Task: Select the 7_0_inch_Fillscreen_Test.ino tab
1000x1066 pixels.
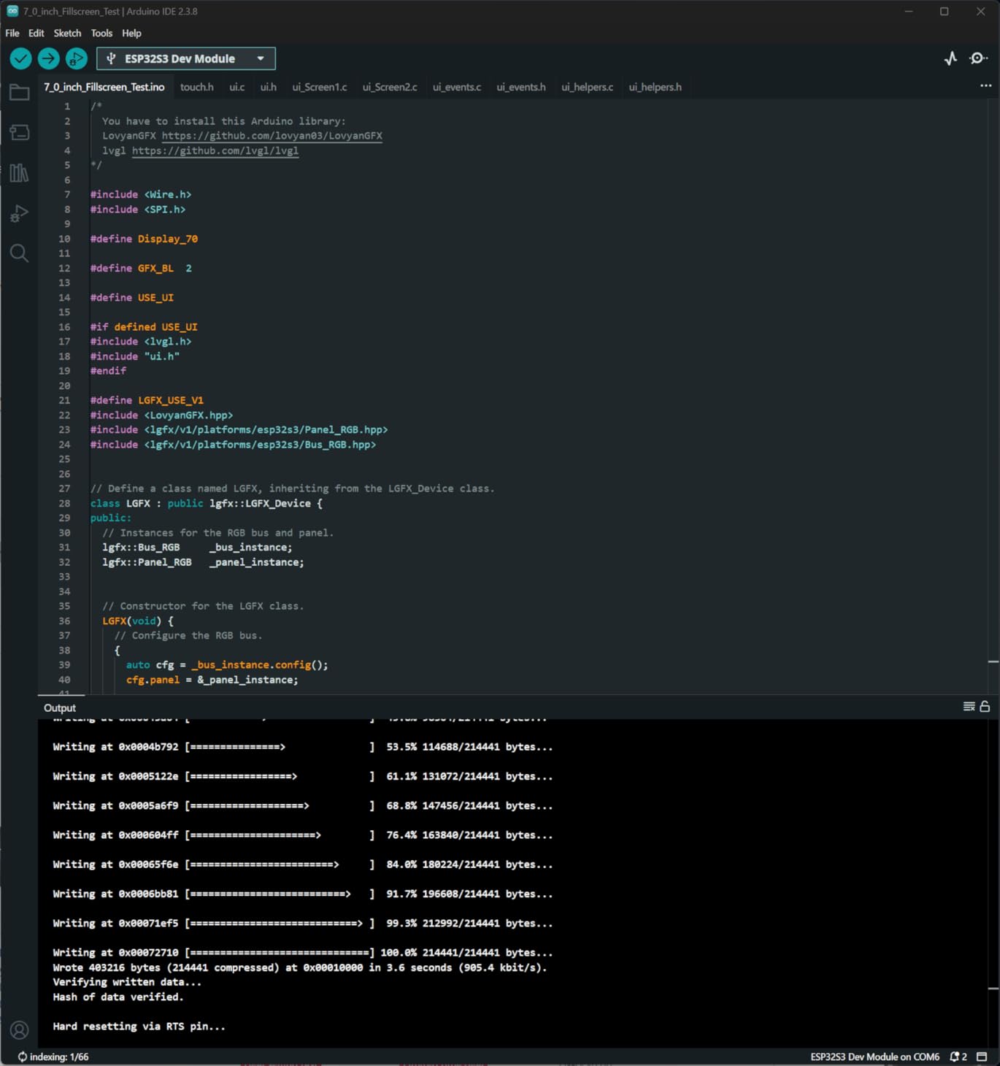Action: point(104,87)
